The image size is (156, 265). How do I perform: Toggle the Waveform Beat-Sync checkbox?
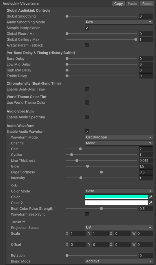coord(87,214)
